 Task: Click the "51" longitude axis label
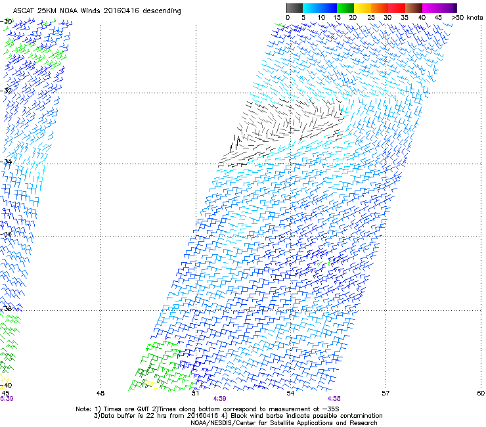point(195,393)
